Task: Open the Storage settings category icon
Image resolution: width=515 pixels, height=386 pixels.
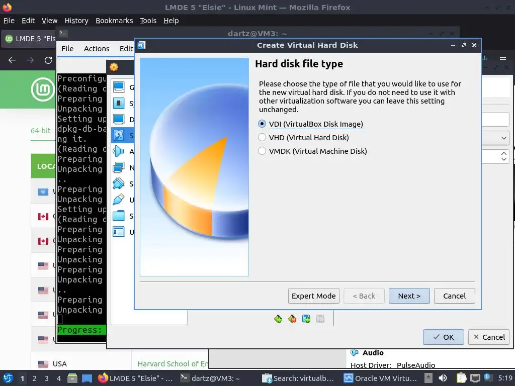Action: pyautogui.click(x=119, y=135)
